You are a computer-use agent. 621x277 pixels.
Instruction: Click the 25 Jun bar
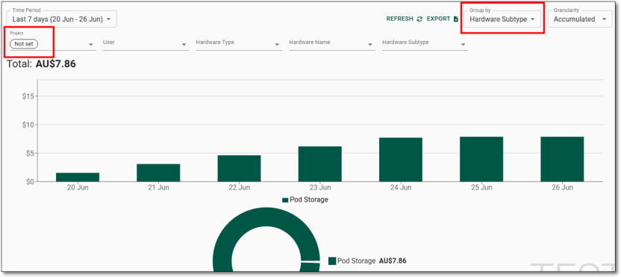coord(481,159)
